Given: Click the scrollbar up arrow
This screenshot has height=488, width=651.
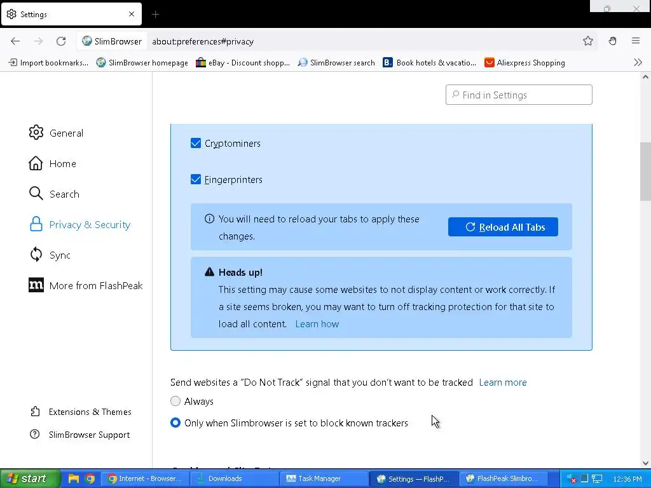Looking at the screenshot, I should (x=645, y=77).
